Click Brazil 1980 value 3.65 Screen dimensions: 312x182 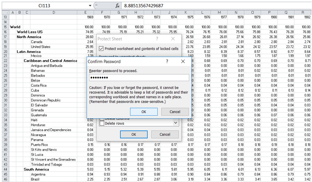pyautogui.click(x=274, y=179)
